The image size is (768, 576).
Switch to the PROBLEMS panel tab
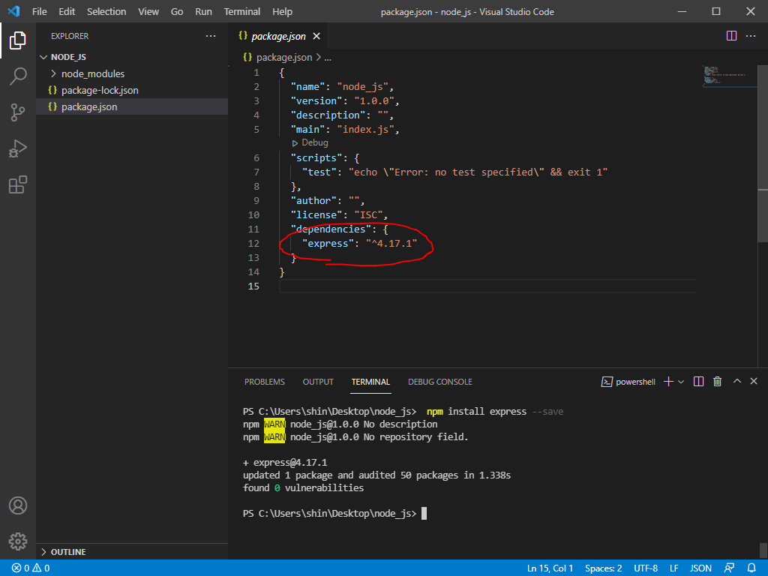pyautogui.click(x=265, y=382)
